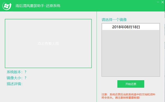Viewport: 165px width, 102px height.
Task: Click the 雨后清风重装助手-还原系统 title text
Action: [x=38, y=6]
